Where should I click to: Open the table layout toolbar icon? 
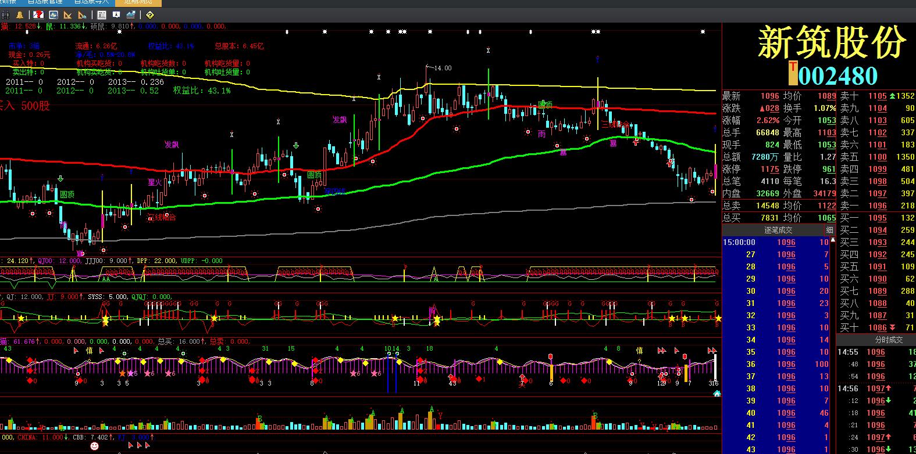tap(102, 15)
